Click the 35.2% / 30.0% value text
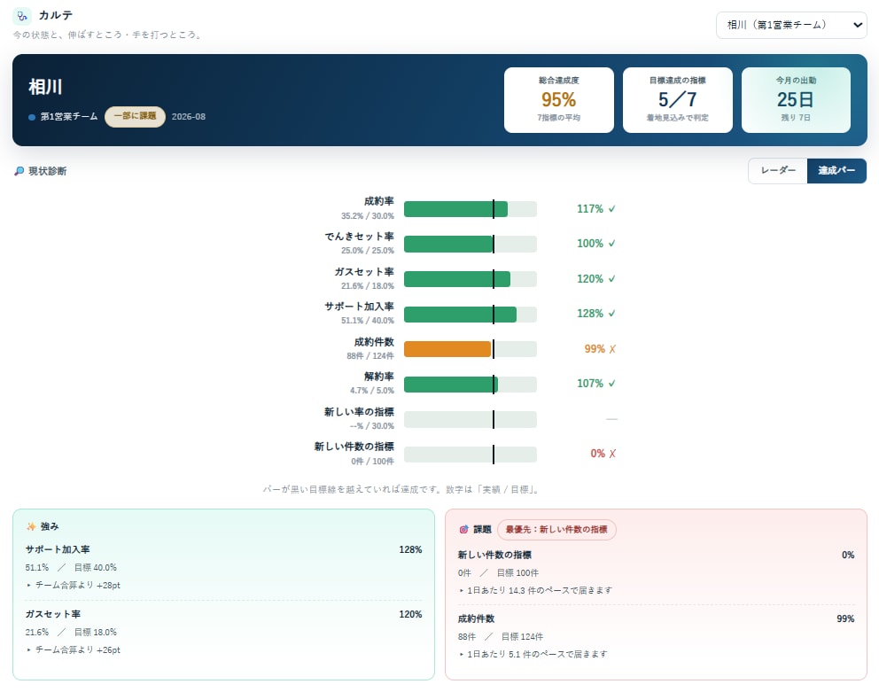Image resolution: width=879 pixels, height=692 pixels. coord(367,216)
